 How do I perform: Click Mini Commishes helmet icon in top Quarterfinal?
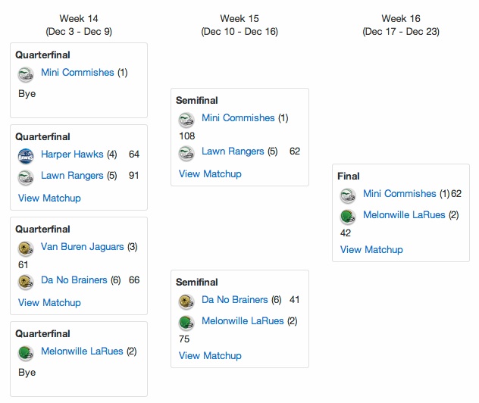pos(26,74)
